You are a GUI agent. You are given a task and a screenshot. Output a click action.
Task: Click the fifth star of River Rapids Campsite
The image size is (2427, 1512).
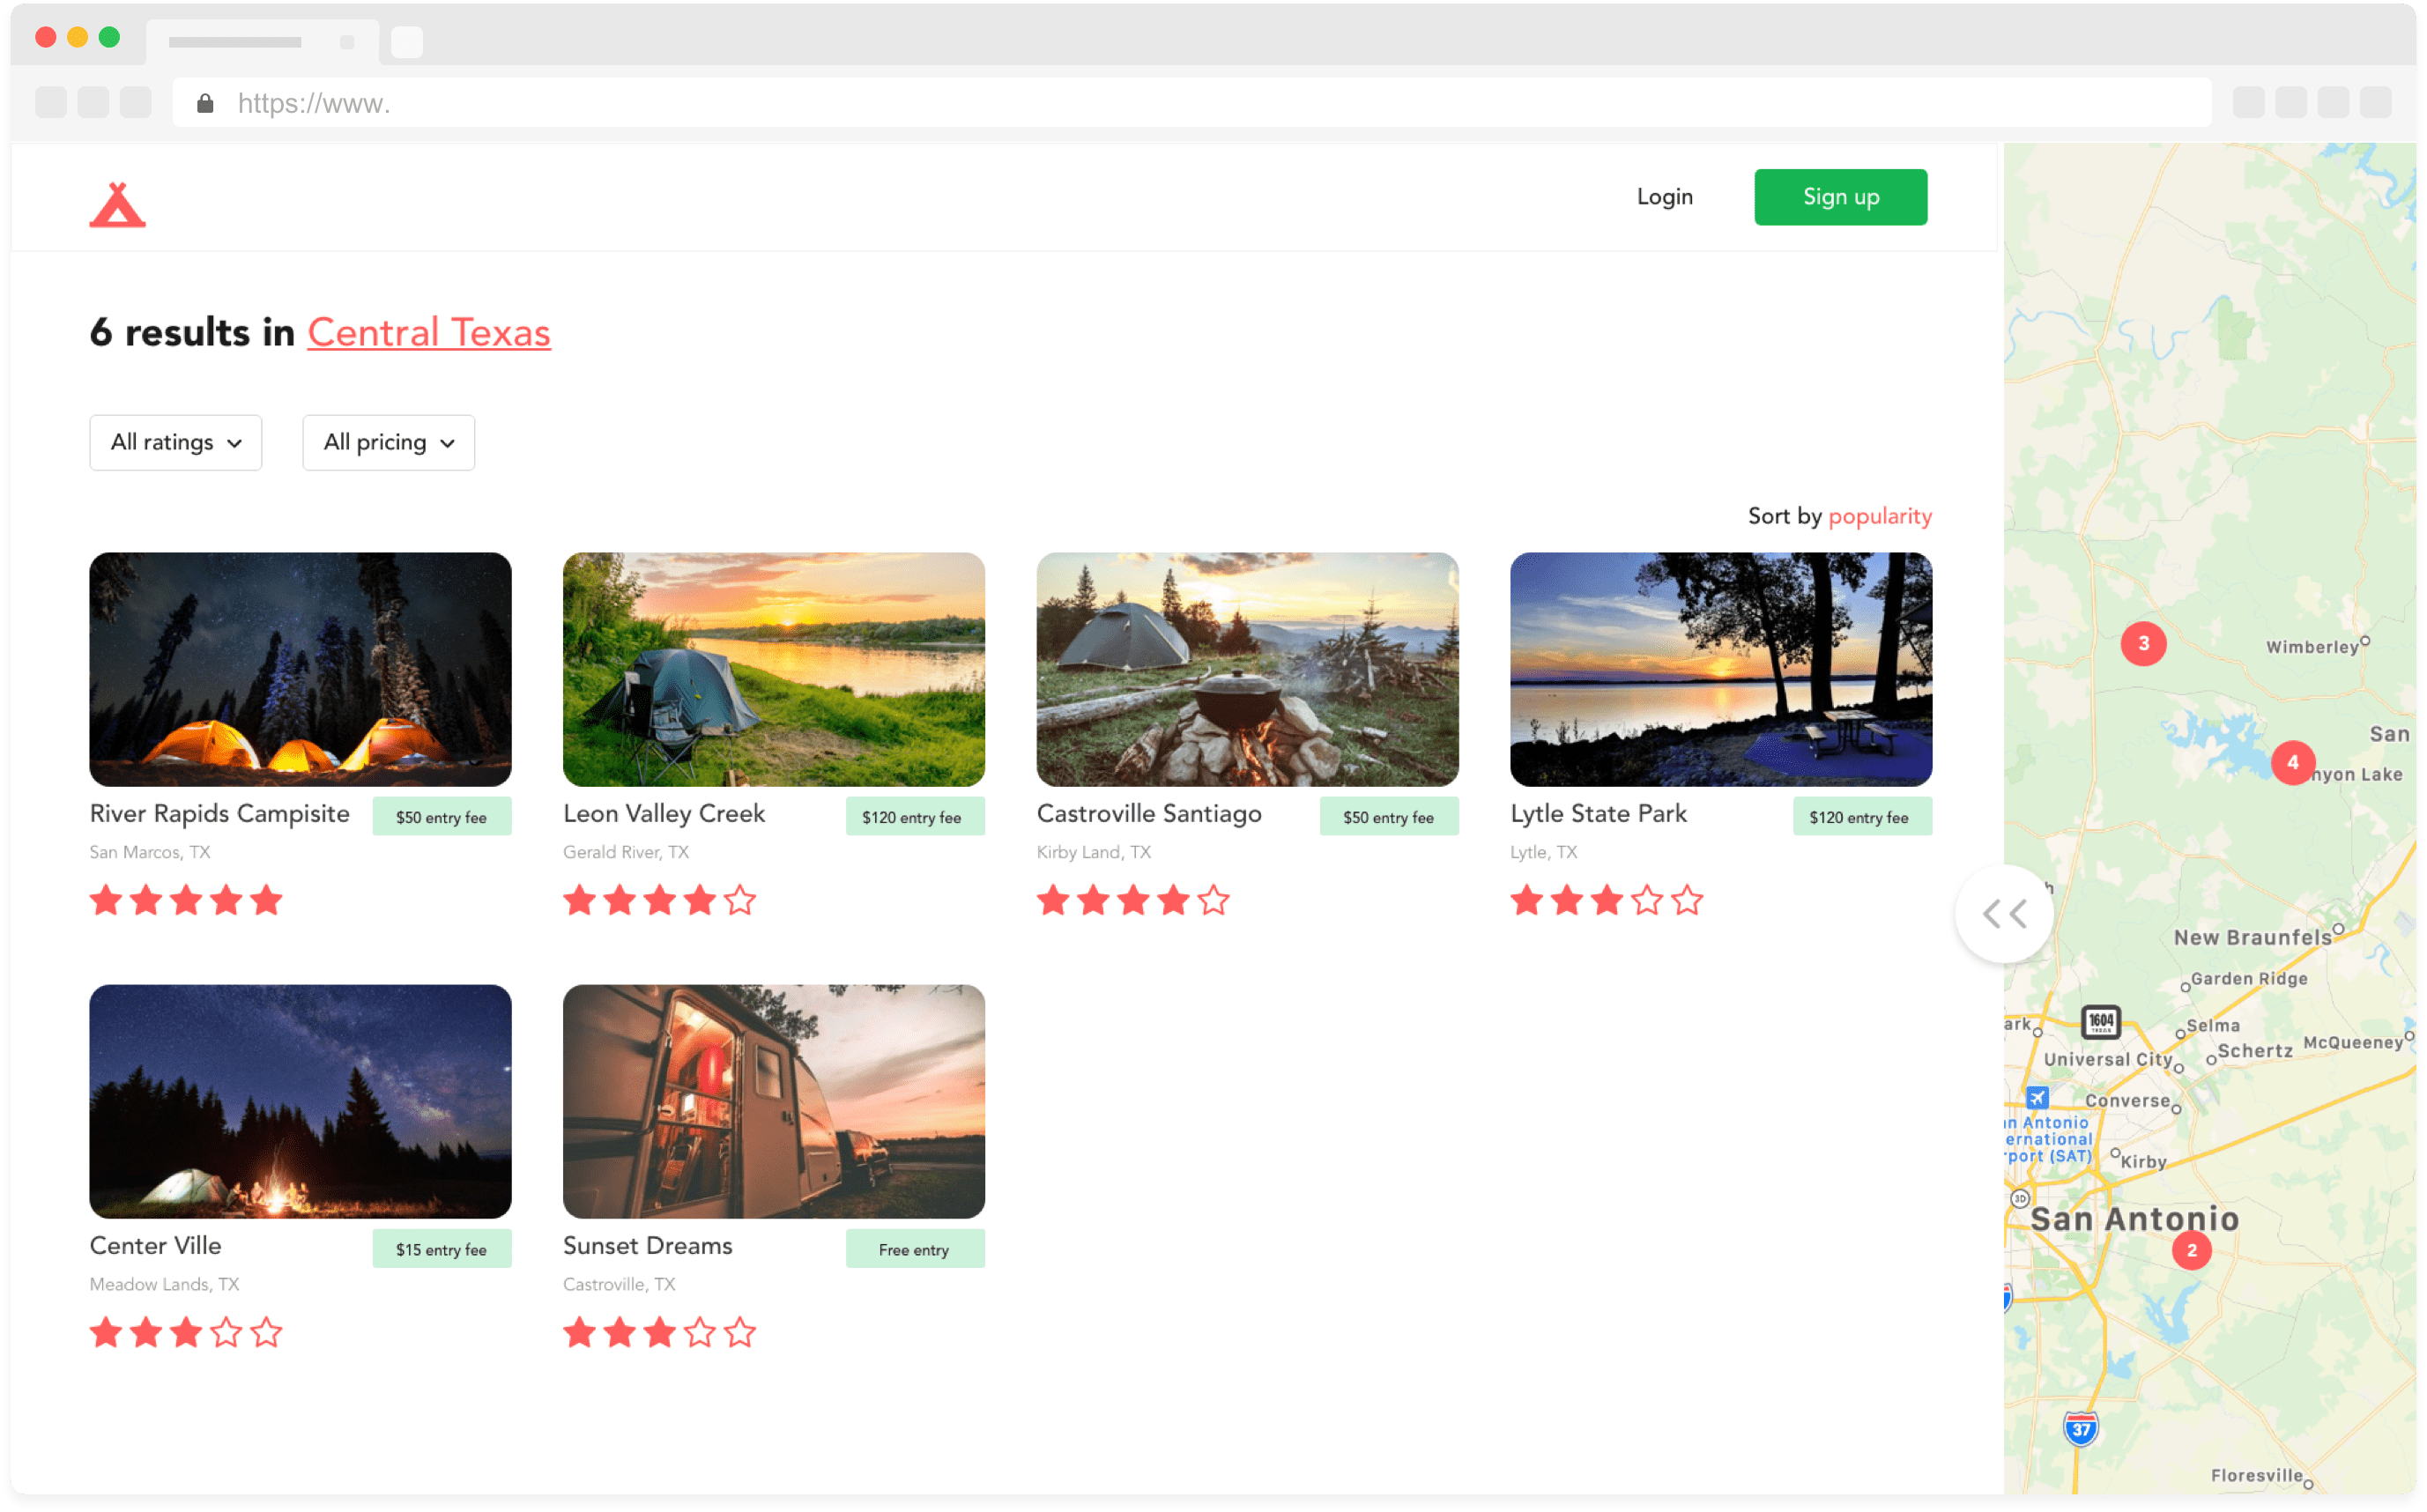[266, 900]
